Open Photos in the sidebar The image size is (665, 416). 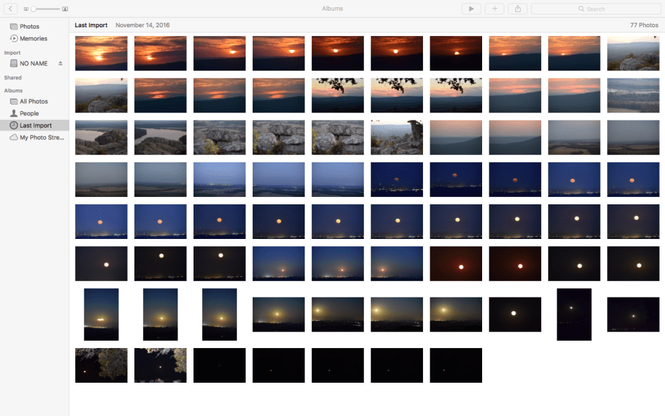(29, 27)
